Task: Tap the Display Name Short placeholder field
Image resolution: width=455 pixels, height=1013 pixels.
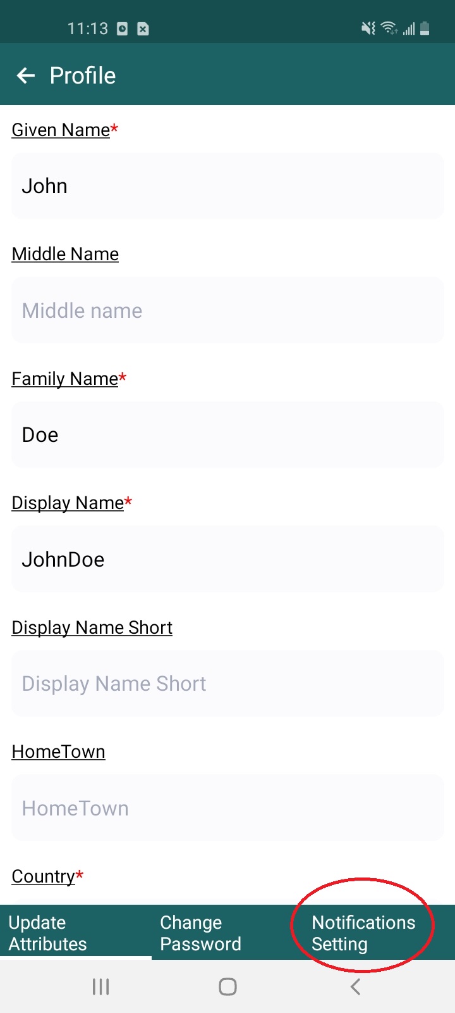Action: 227,683
